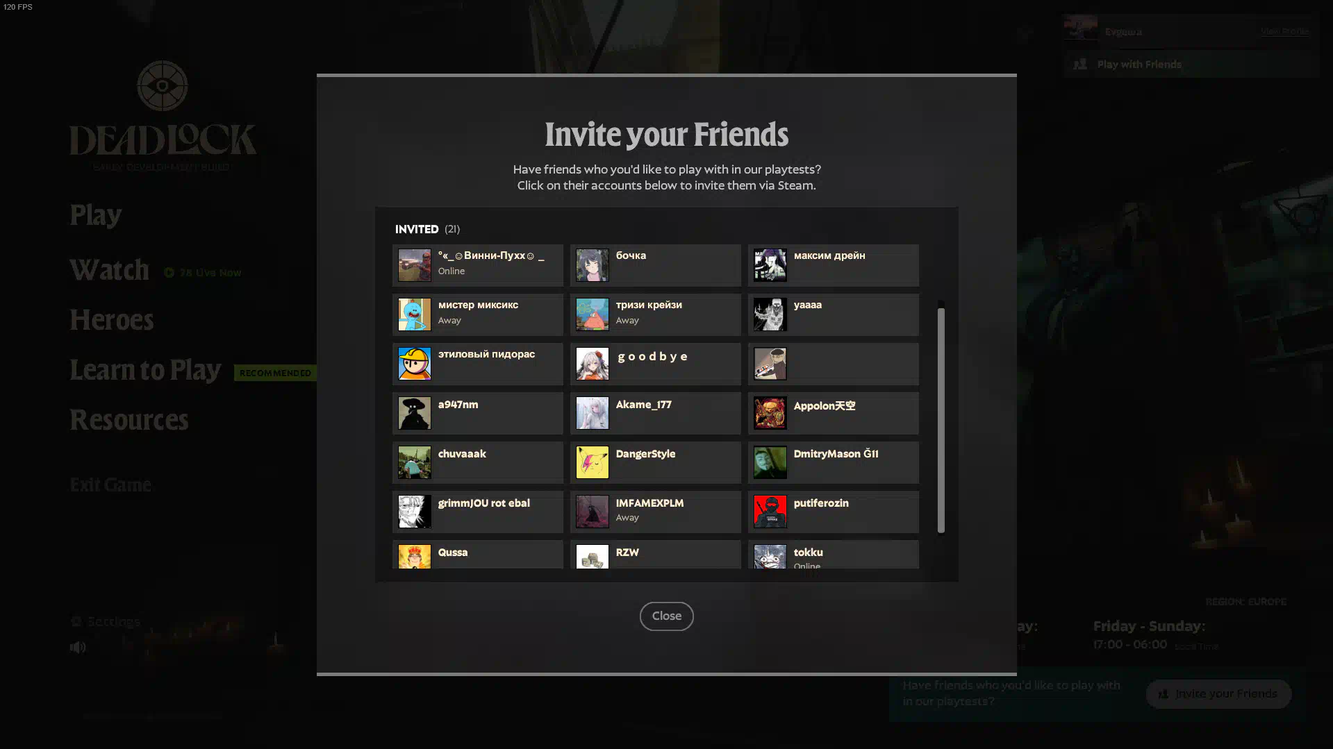1333x749 pixels.
Task: Open Settings with gear icon
Action: pyautogui.click(x=105, y=621)
